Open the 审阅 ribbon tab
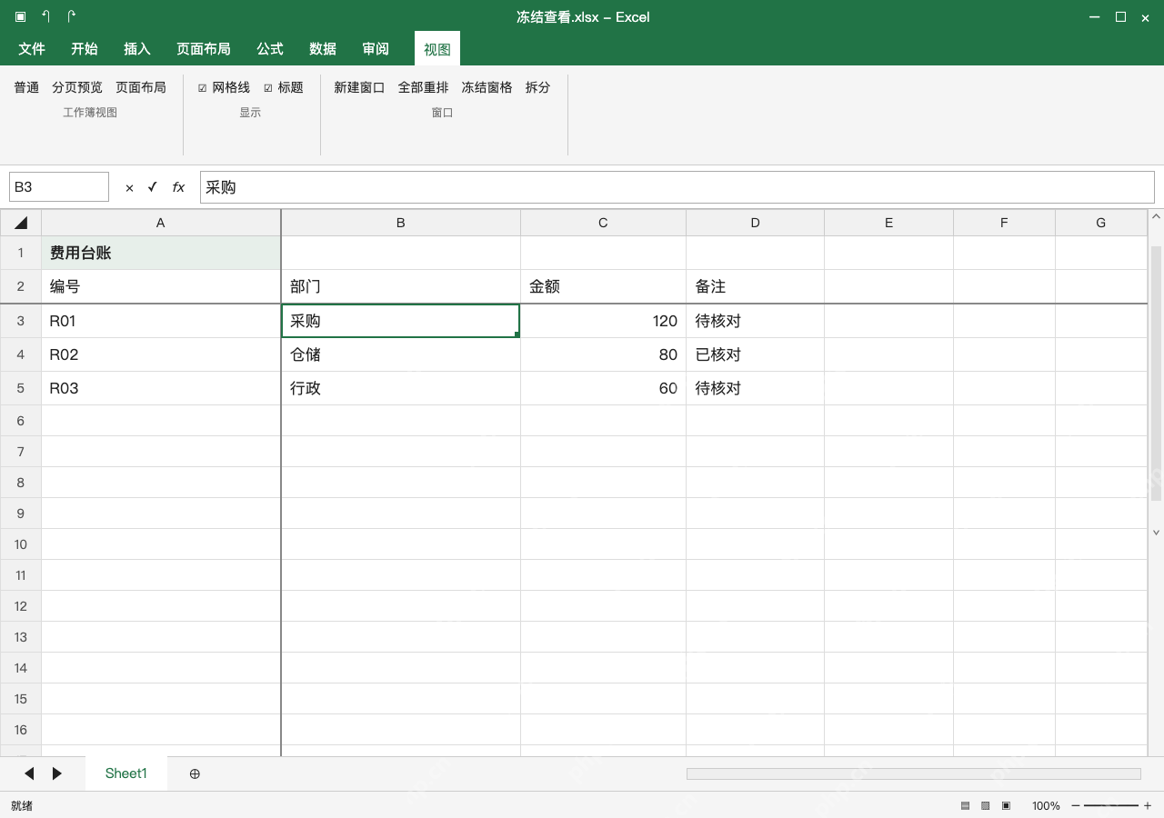1164x818 pixels. tap(376, 49)
